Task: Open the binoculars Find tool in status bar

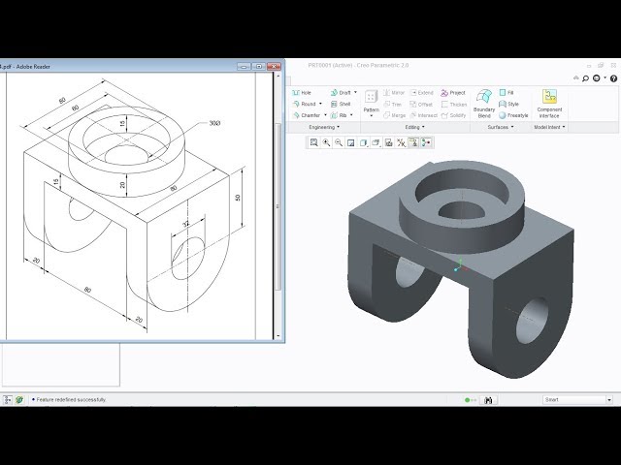Action: (488, 400)
